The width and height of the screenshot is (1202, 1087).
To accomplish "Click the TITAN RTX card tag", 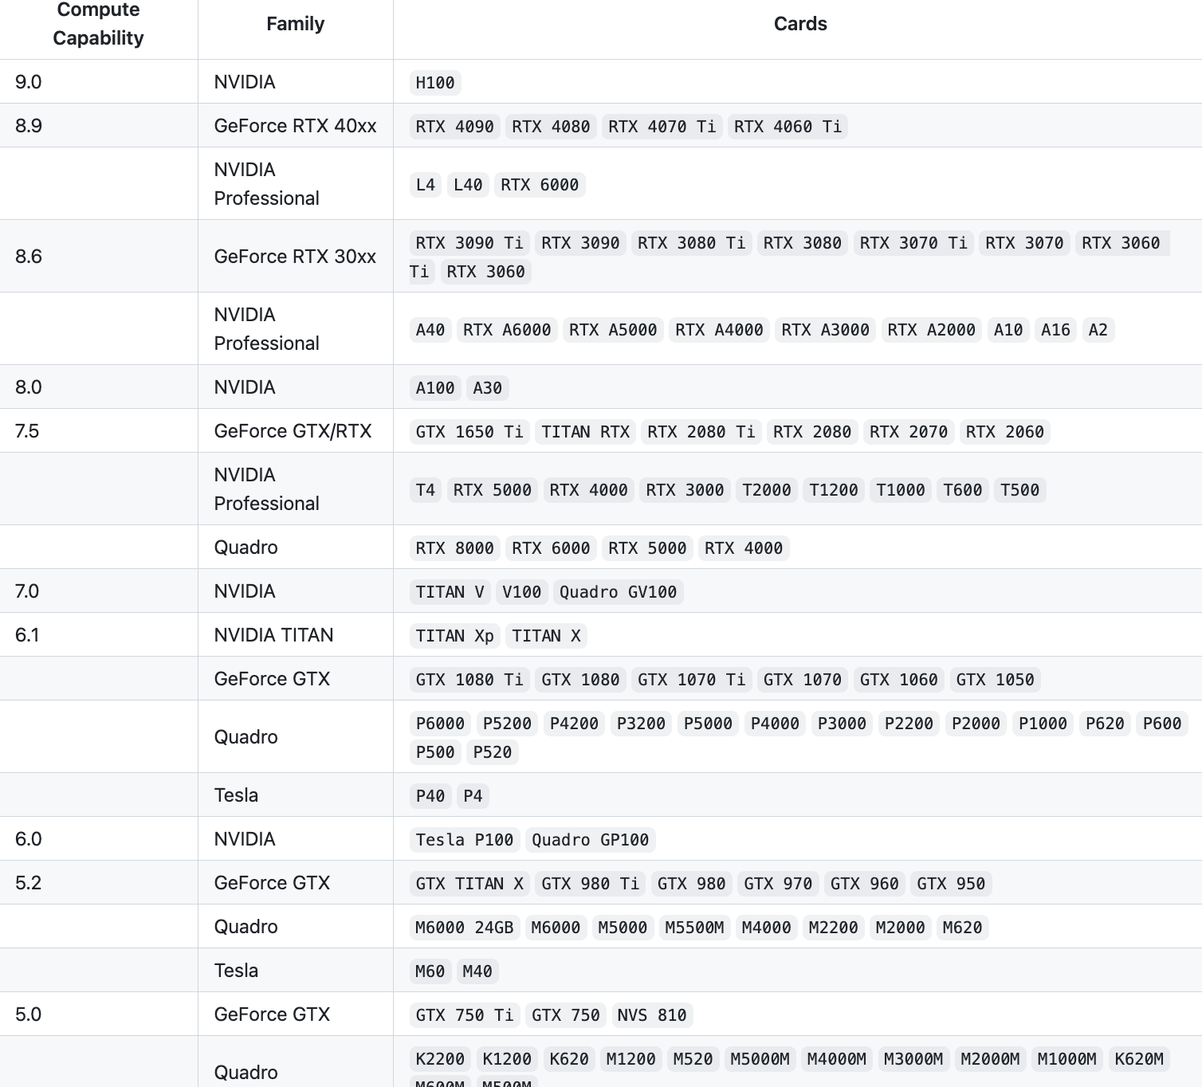I will tap(585, 432).
